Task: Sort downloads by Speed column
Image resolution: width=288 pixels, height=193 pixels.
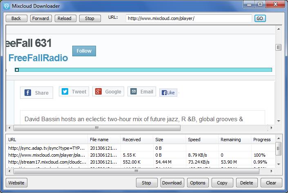Action: pyautogui.click(x=202, y=140)
